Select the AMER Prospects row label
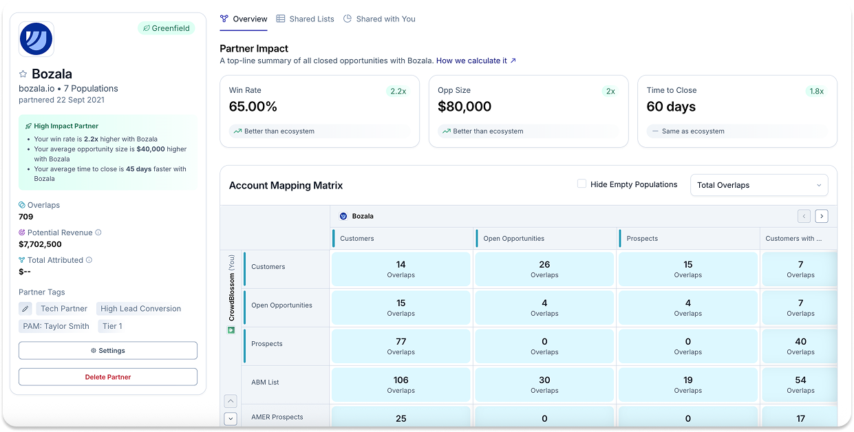Viewport: 854px width, 432px height. [x=286, y=417]
